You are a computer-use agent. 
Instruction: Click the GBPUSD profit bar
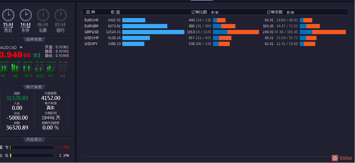click(153, 32)
